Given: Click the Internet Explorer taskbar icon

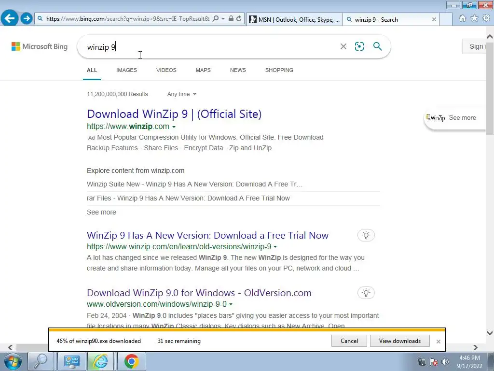Looking at the screenshot, I should (100, 361).
